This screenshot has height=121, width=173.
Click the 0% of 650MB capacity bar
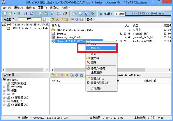coord(148,14)
